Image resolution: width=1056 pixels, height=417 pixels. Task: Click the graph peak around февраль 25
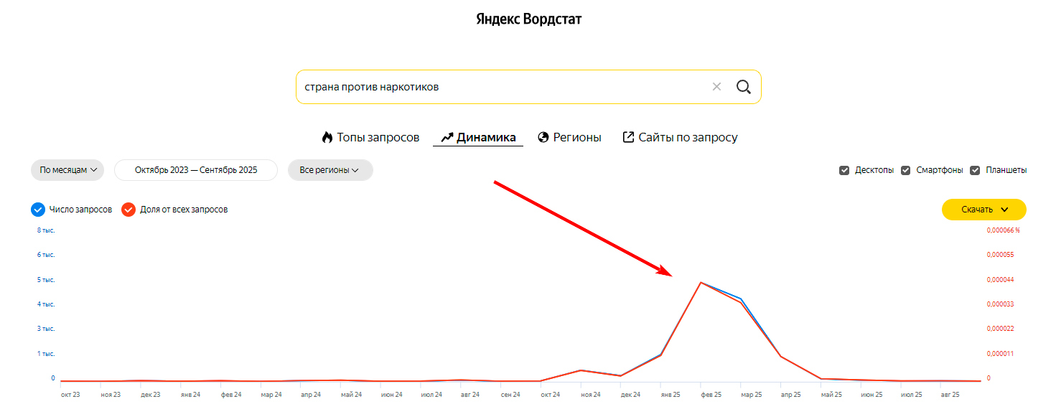point(702,283)
